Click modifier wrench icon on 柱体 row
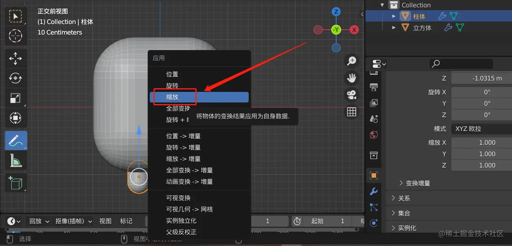 [442, 16]
